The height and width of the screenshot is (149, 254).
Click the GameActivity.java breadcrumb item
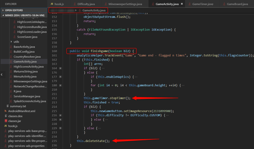[x=94, y=10]
